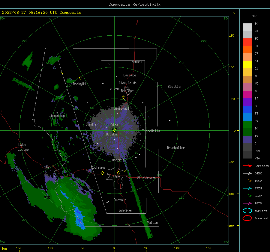Select the blue 36–33 dBZ swatch
The height and width of the screenshot is (252, 270).
[x=247, y=109]
